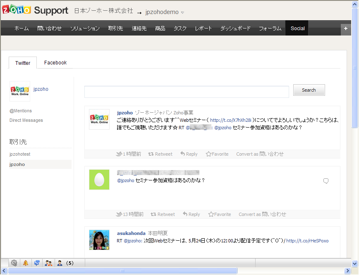The height and width of the screenshot is (275, 359).
Task: Click the @jpzoho mention in egg tweet
Action: tap(125, 180)
